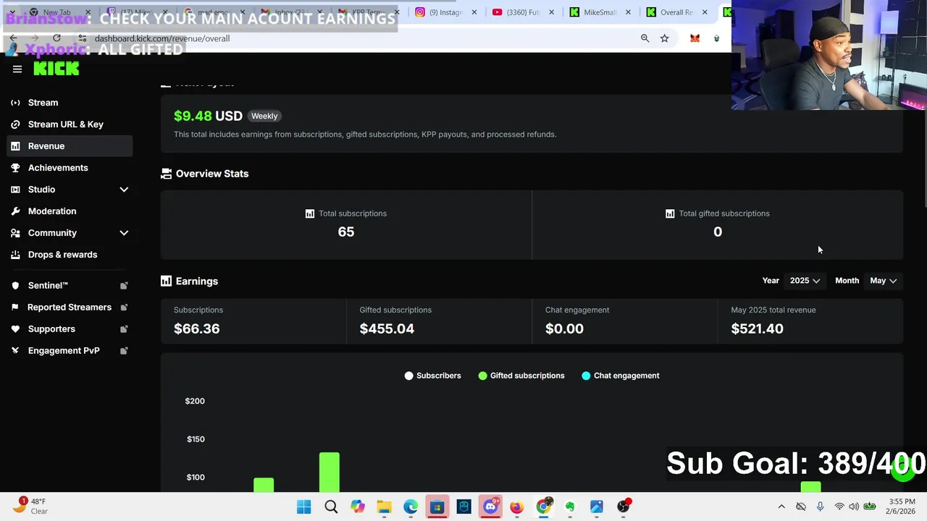The height and width of the screenshot is (521, 927).
Task: Open the MetaMask fox extension
Action: click(x=695, y=38)
